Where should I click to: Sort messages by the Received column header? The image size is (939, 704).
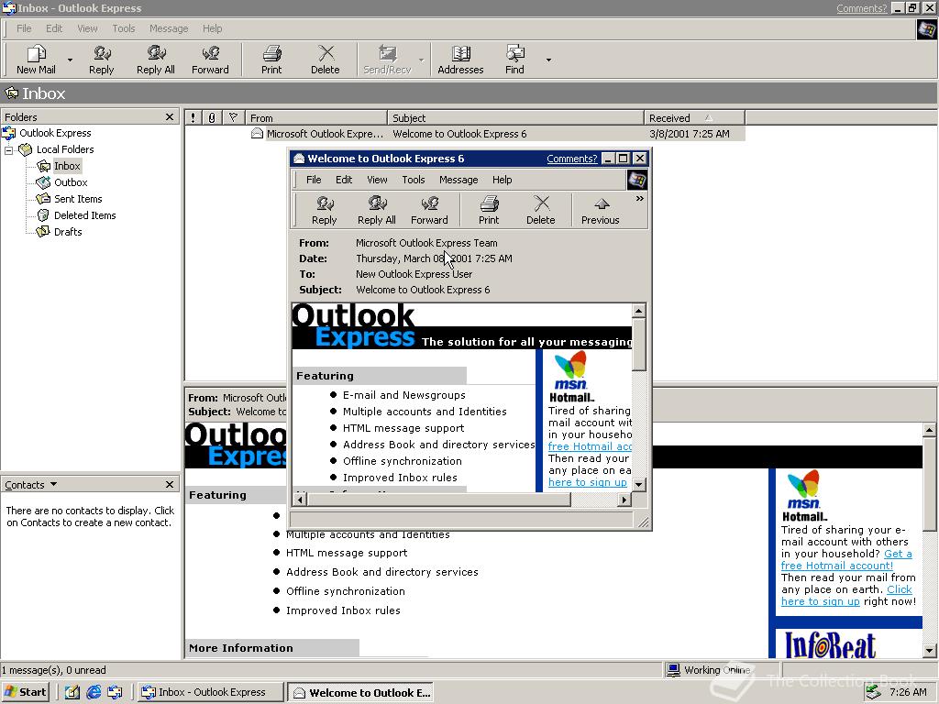tap(694, 118)
